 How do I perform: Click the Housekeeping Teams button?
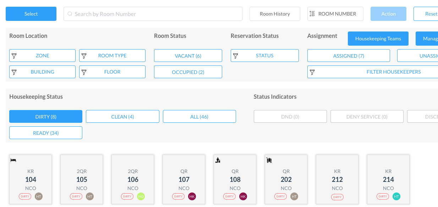(378, 39)
